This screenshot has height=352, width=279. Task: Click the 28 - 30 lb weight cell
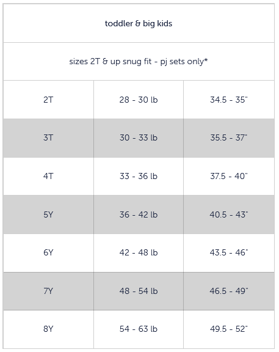pyautogui.click(x=139, y=100)
